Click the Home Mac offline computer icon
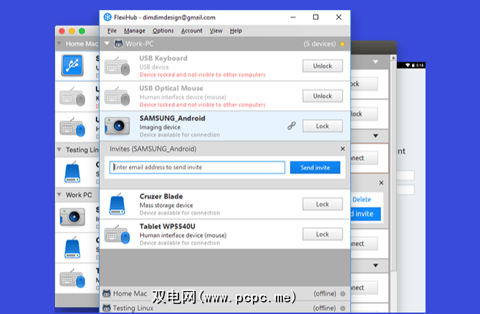Viewport: 480px width, 314px height. point(107,293)
